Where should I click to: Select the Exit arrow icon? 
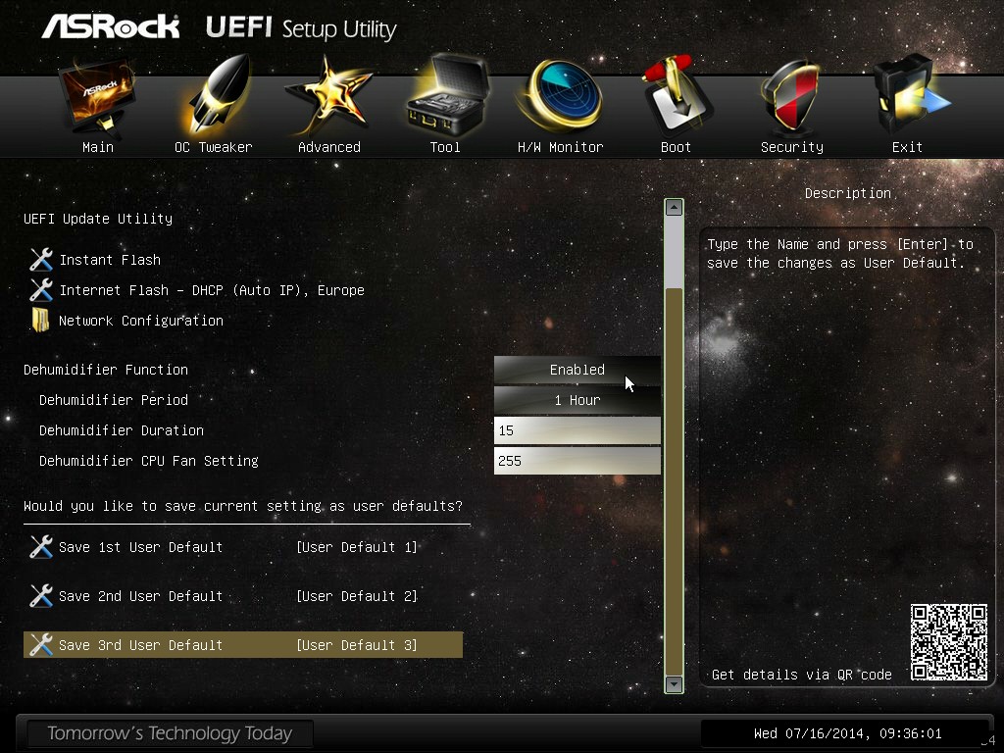[x=911, y=96]
